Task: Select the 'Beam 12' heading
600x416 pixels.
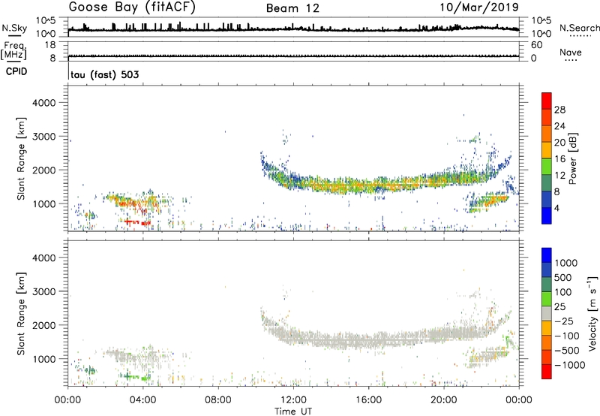Action: tap(292, 8)
